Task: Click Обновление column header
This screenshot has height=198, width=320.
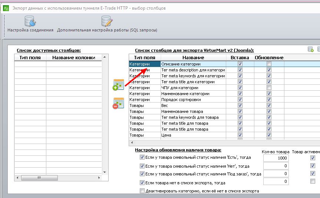Action: point(269,58)
